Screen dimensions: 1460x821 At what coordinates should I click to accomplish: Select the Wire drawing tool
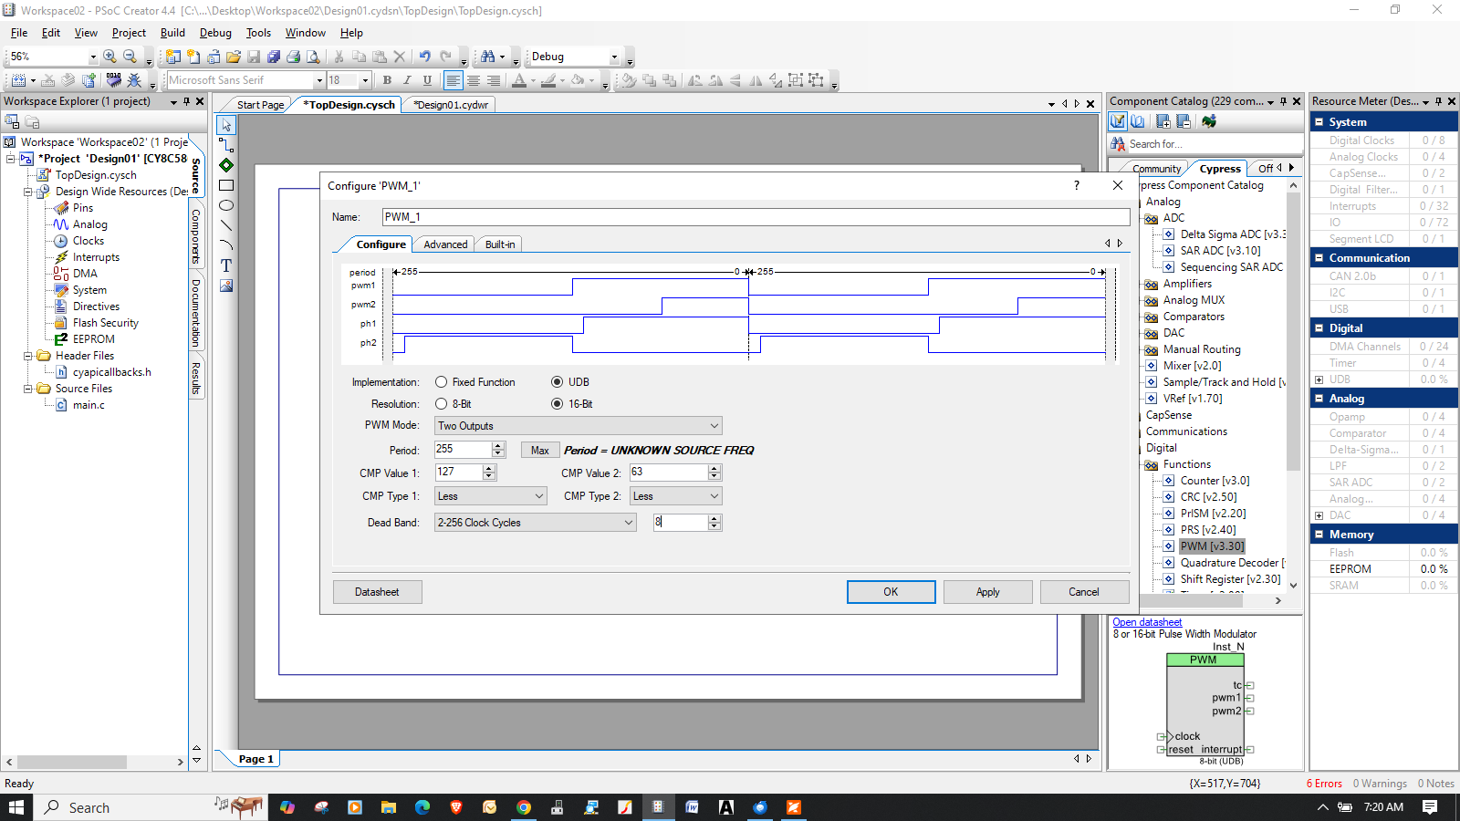(x=226, y=145)
